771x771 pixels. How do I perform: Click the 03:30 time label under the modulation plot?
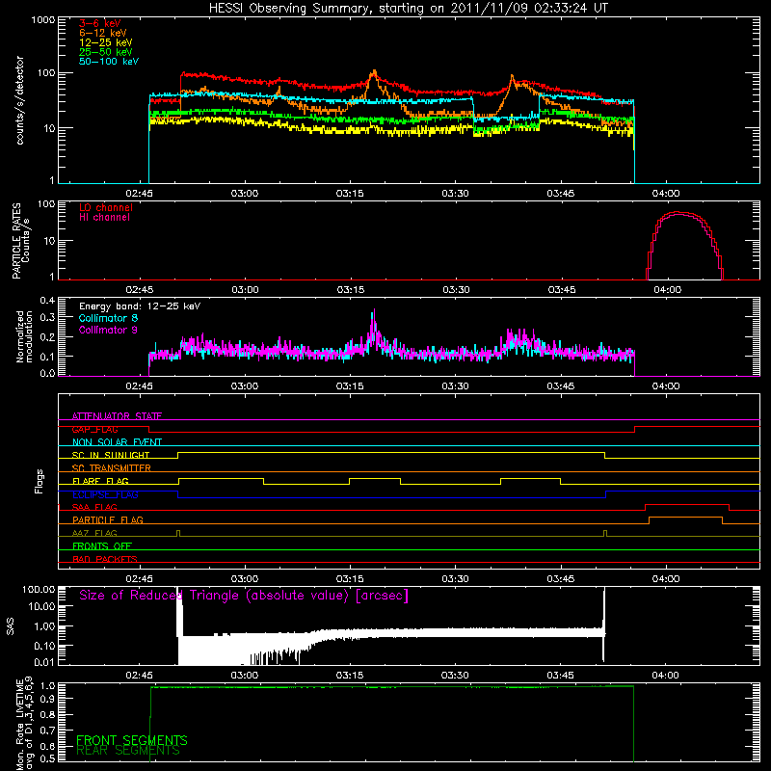[x=455, y=386]
